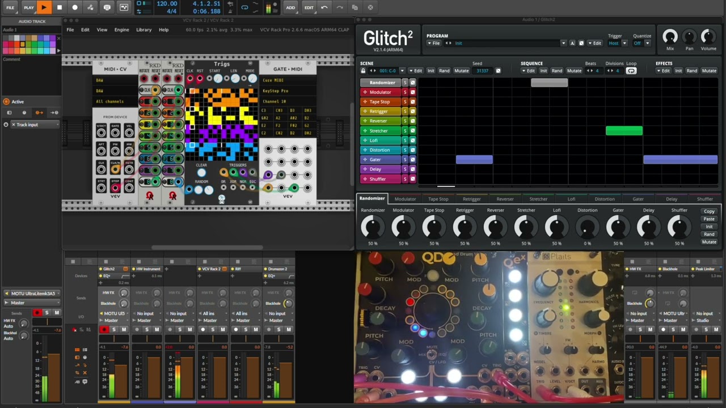
Task: Click the A compare button in Glitch2 Program
Action: click(x=572, y=43)
